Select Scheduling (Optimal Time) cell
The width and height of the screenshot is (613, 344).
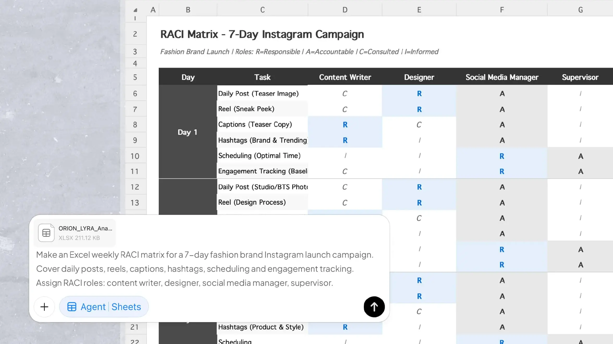tap(262, 155)
